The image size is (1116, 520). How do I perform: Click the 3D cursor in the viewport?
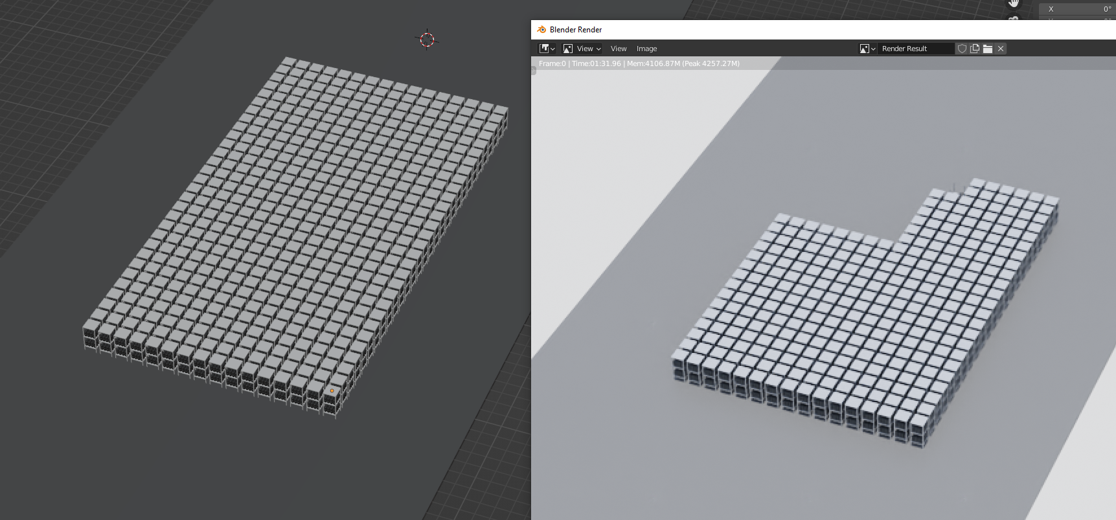pyautogui.click(x=427, y=40)
